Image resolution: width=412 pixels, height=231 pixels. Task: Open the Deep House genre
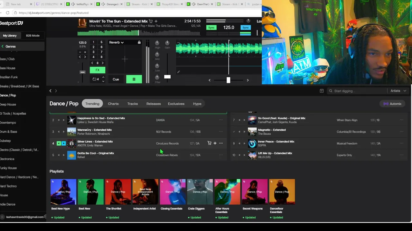coord(8,104)
